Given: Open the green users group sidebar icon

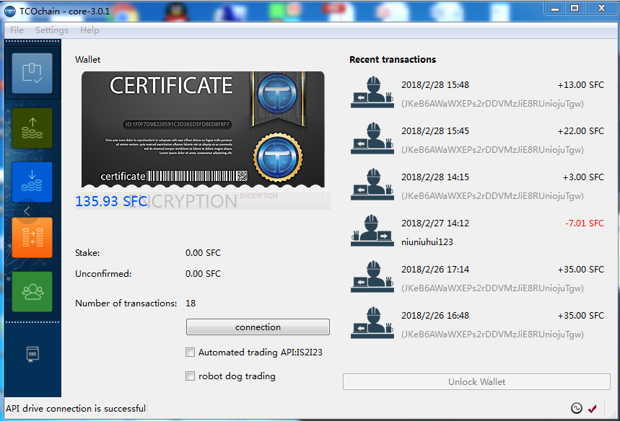Looking at the screenshot, I should coord(32,291).
